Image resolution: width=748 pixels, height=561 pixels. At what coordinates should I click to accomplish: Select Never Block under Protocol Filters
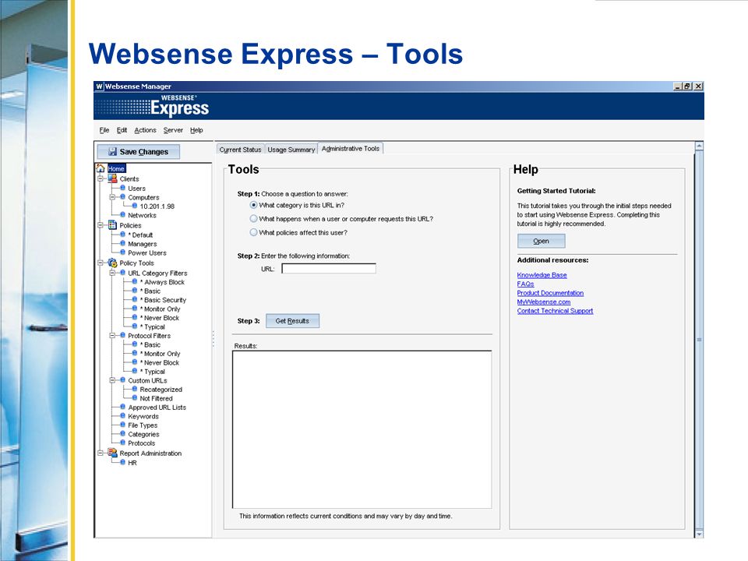[160, 362]
